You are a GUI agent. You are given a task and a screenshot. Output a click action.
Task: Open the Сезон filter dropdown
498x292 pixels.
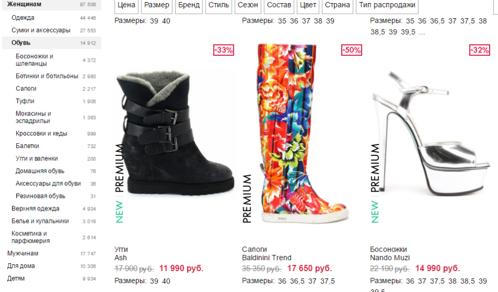coord(248,5)
